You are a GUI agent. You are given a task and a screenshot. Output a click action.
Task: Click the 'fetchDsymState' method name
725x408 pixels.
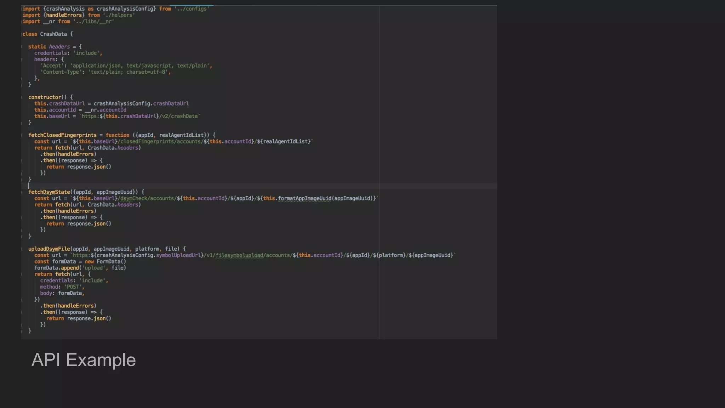[x=49, y=192]
